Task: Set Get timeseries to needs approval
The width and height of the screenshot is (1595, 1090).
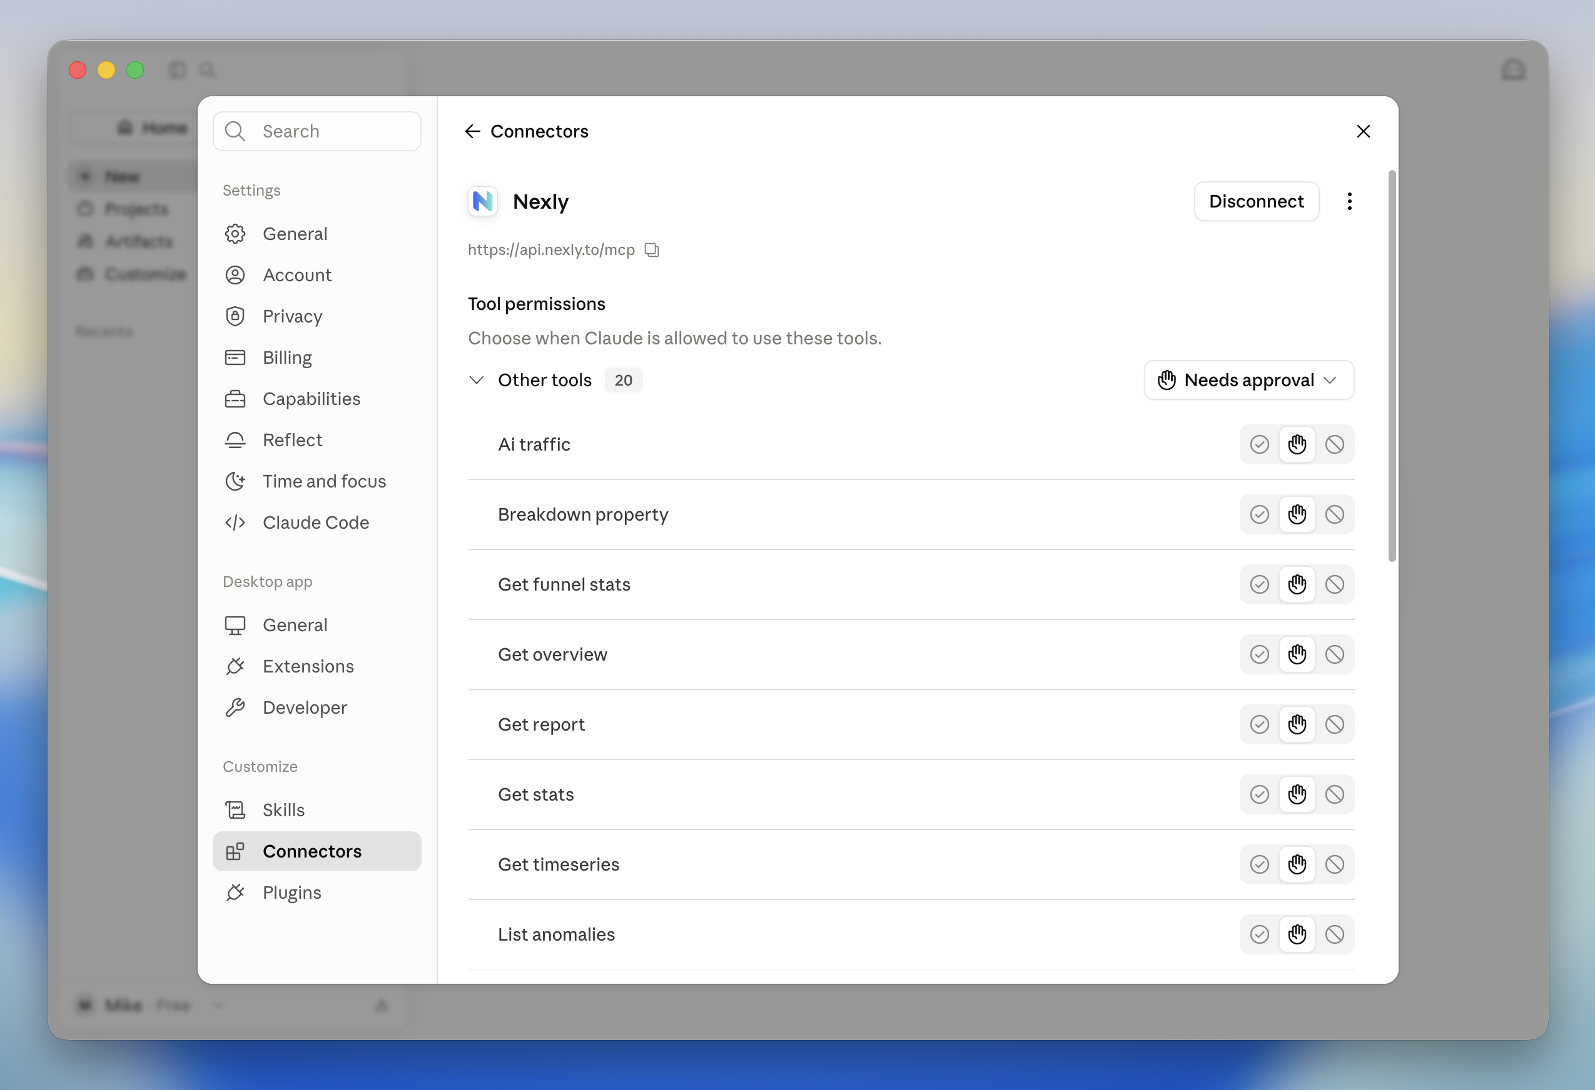Action: pyautogui.click(x=1297, y=864)
